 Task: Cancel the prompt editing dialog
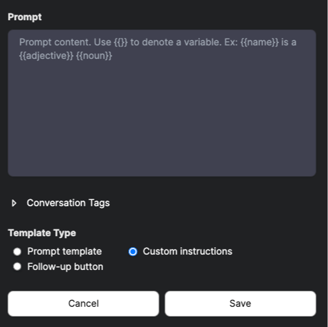[x=83, y=303]
